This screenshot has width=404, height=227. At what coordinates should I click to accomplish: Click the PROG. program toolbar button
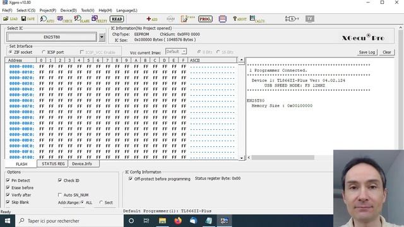click(x=205, y=19)
